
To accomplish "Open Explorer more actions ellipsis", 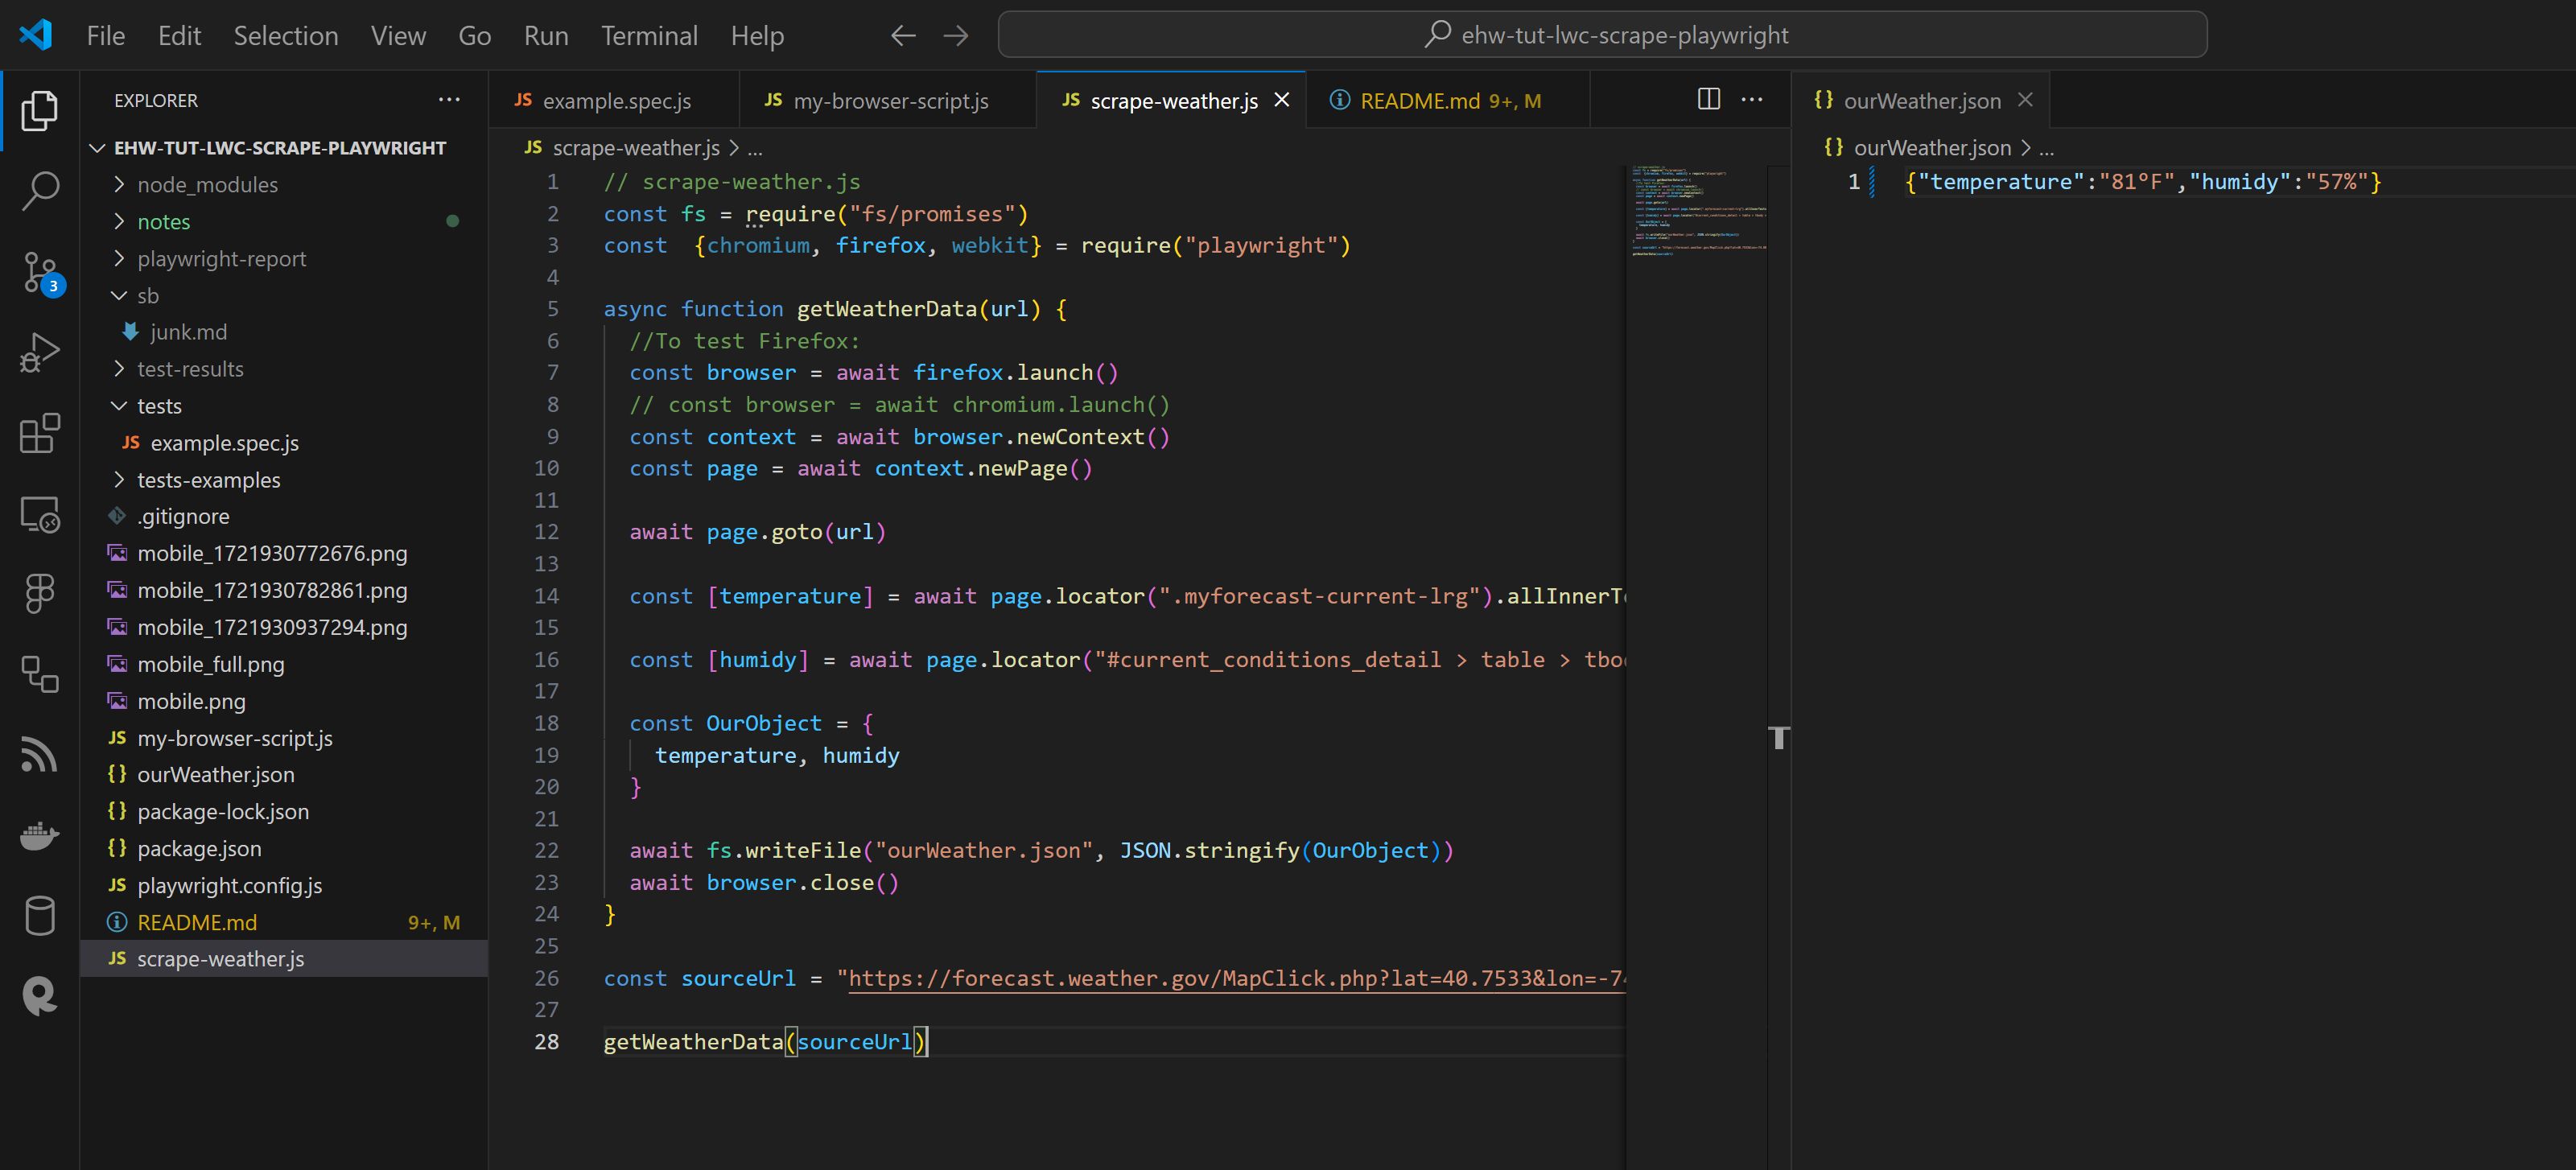I will pyautogui.click(x=449, y=100).
